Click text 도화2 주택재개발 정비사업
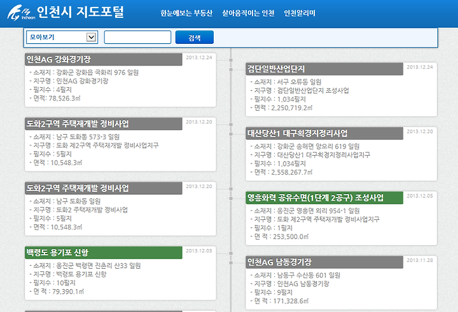Image resolution: width=458 pixels, height=312 pixels. pos(92,210)
